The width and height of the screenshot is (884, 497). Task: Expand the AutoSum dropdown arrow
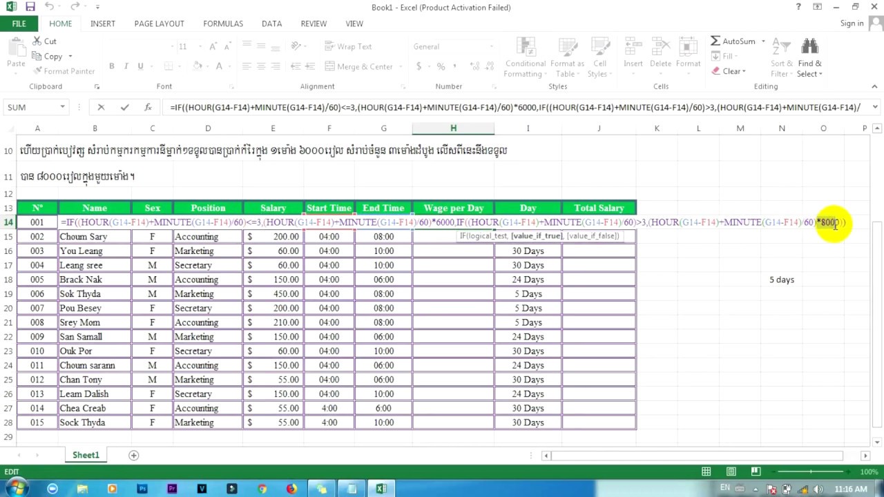coord(763,41)
